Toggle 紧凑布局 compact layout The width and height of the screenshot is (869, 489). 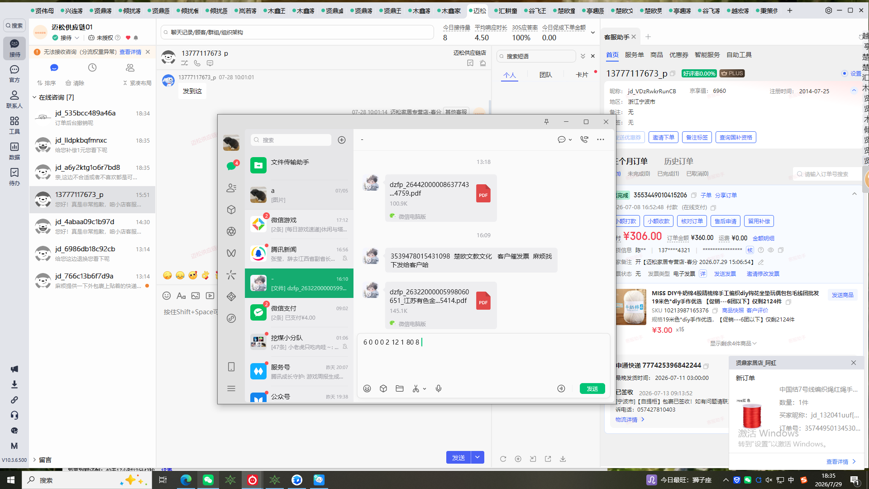pyautogui.click(x=137, y=83)
